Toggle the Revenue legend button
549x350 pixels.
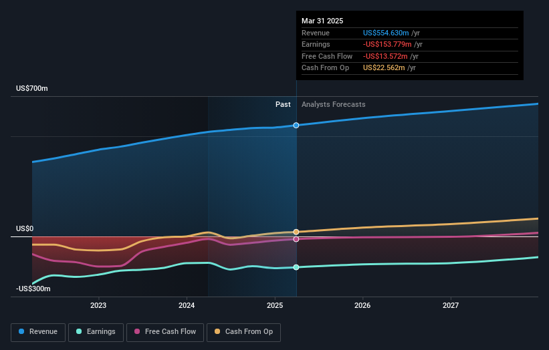38,332
